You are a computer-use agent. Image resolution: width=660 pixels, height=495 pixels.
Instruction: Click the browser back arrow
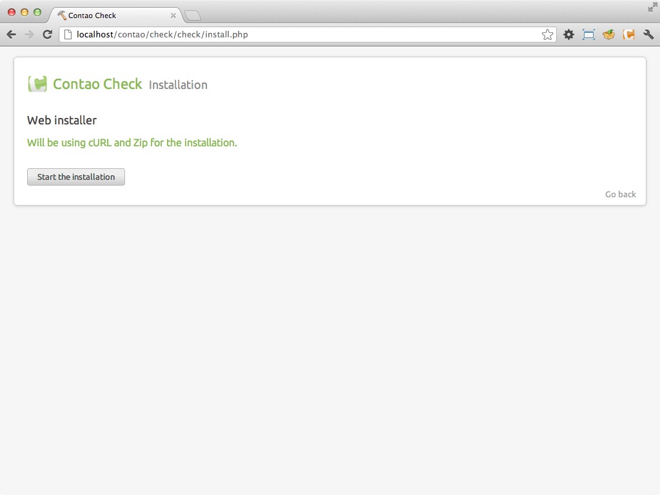click(x=12, y=35)
